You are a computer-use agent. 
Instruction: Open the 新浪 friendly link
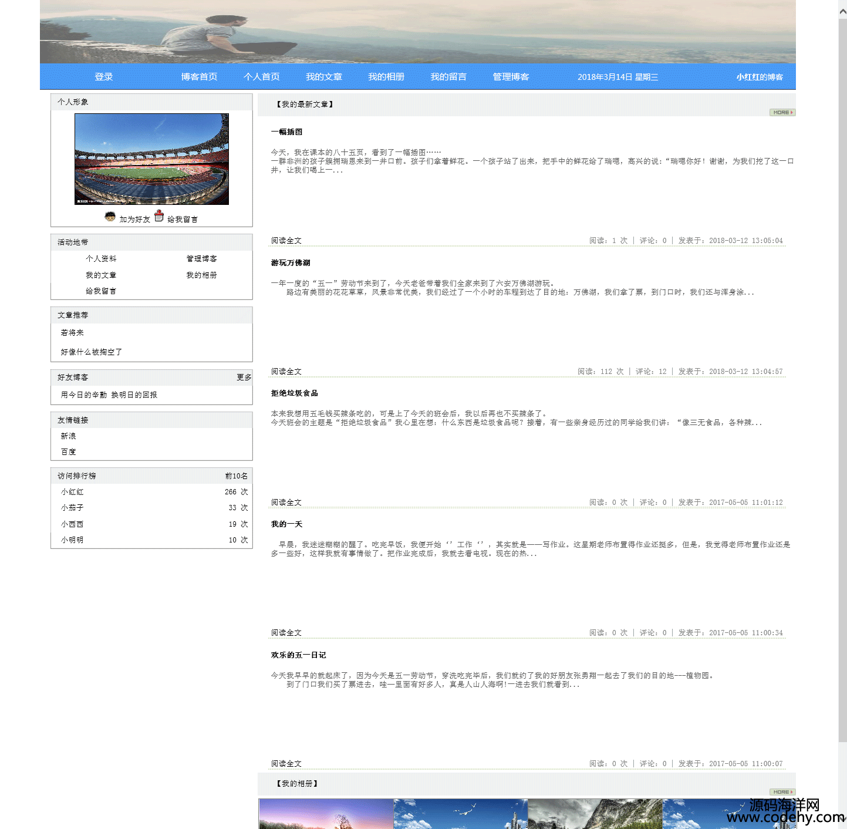(x=69, y=436)
